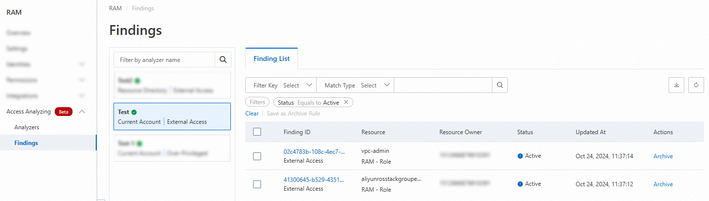The image size is (709, 201).
Task: Open Findings in the sidebar
Action: click(x=26, y=143)
